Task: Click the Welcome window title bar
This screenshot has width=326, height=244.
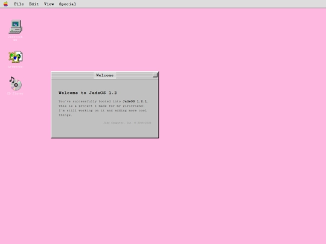Action: 105,75
